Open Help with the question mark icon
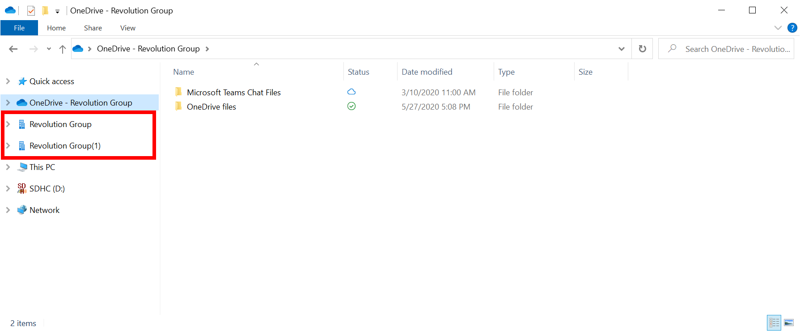800x331 pixels. pos(792,28)
